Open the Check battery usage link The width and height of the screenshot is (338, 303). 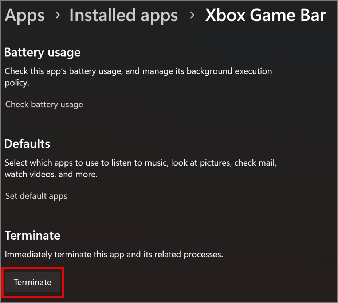[44, 104]
